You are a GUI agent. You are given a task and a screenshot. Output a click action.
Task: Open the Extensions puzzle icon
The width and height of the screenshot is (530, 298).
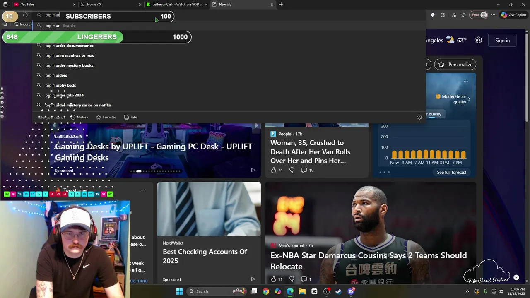tap(443, 15)
